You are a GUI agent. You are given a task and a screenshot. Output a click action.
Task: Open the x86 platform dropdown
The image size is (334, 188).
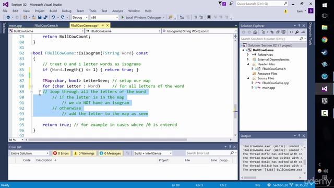(x=104, y=17)
